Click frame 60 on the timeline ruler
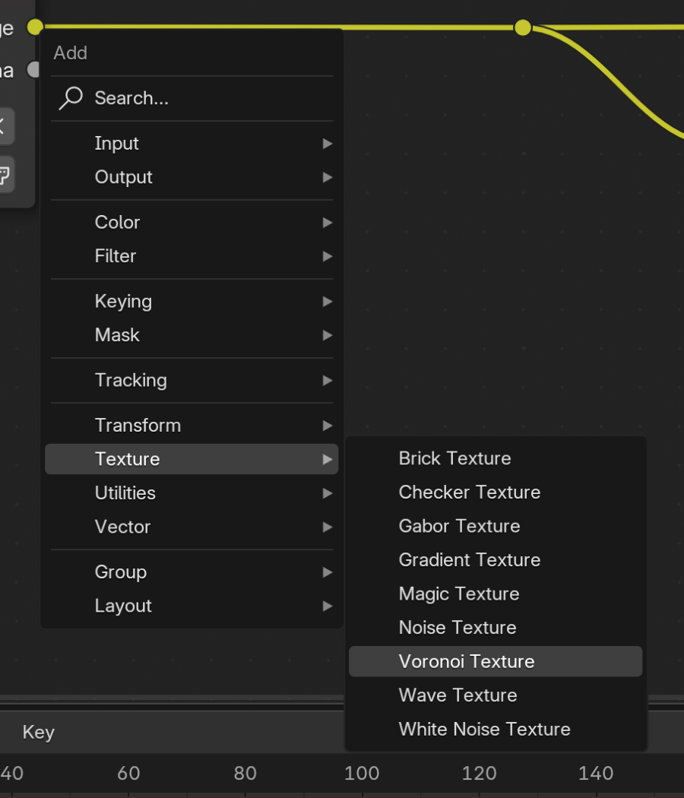This screenshot has width=684, height=798. (128, 773)
